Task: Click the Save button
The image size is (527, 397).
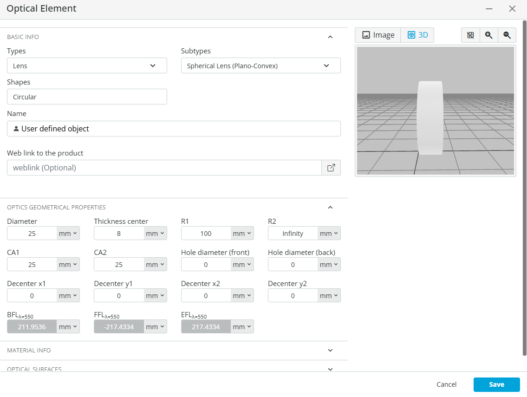Action: (x=496, y=384)
